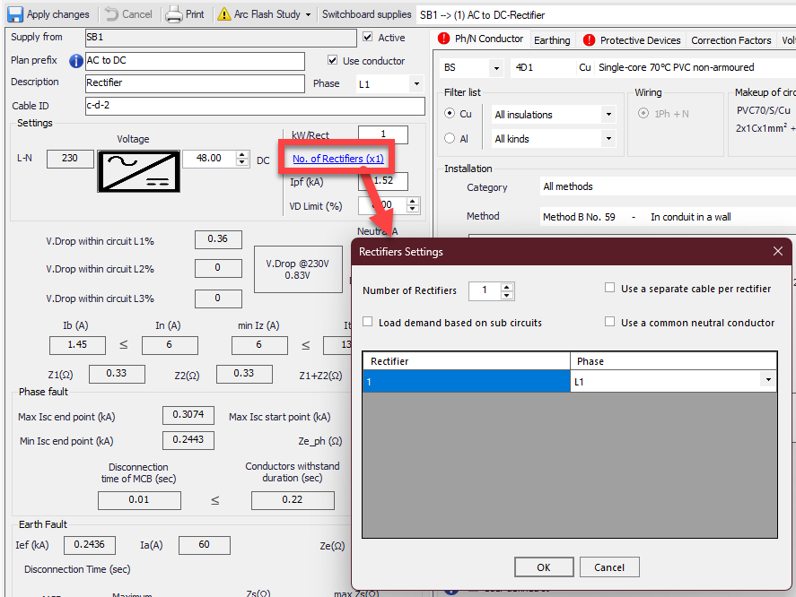This screenshot has height=597, width=796.
Task: Click the Apply changes save icon
Action: (15, 14)
